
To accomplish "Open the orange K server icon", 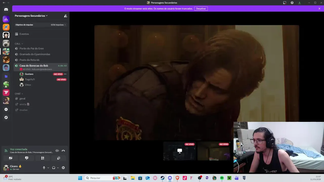I will click(6, 27).
